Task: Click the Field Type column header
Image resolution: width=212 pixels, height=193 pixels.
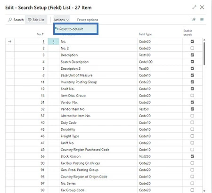Action: tap(145, 34)
